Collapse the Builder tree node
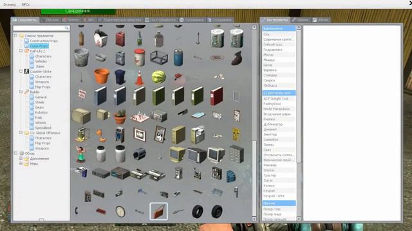This screenshot has height=231, width=412. click(x=21, y=92)
